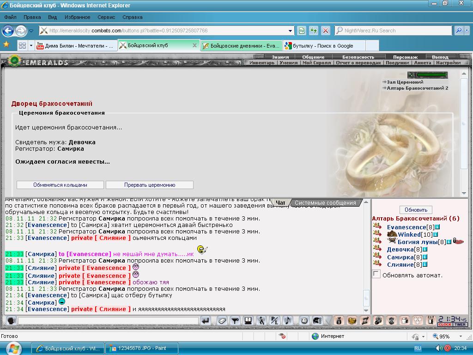Click the money bag icon in game toolbar

[339, 321]
